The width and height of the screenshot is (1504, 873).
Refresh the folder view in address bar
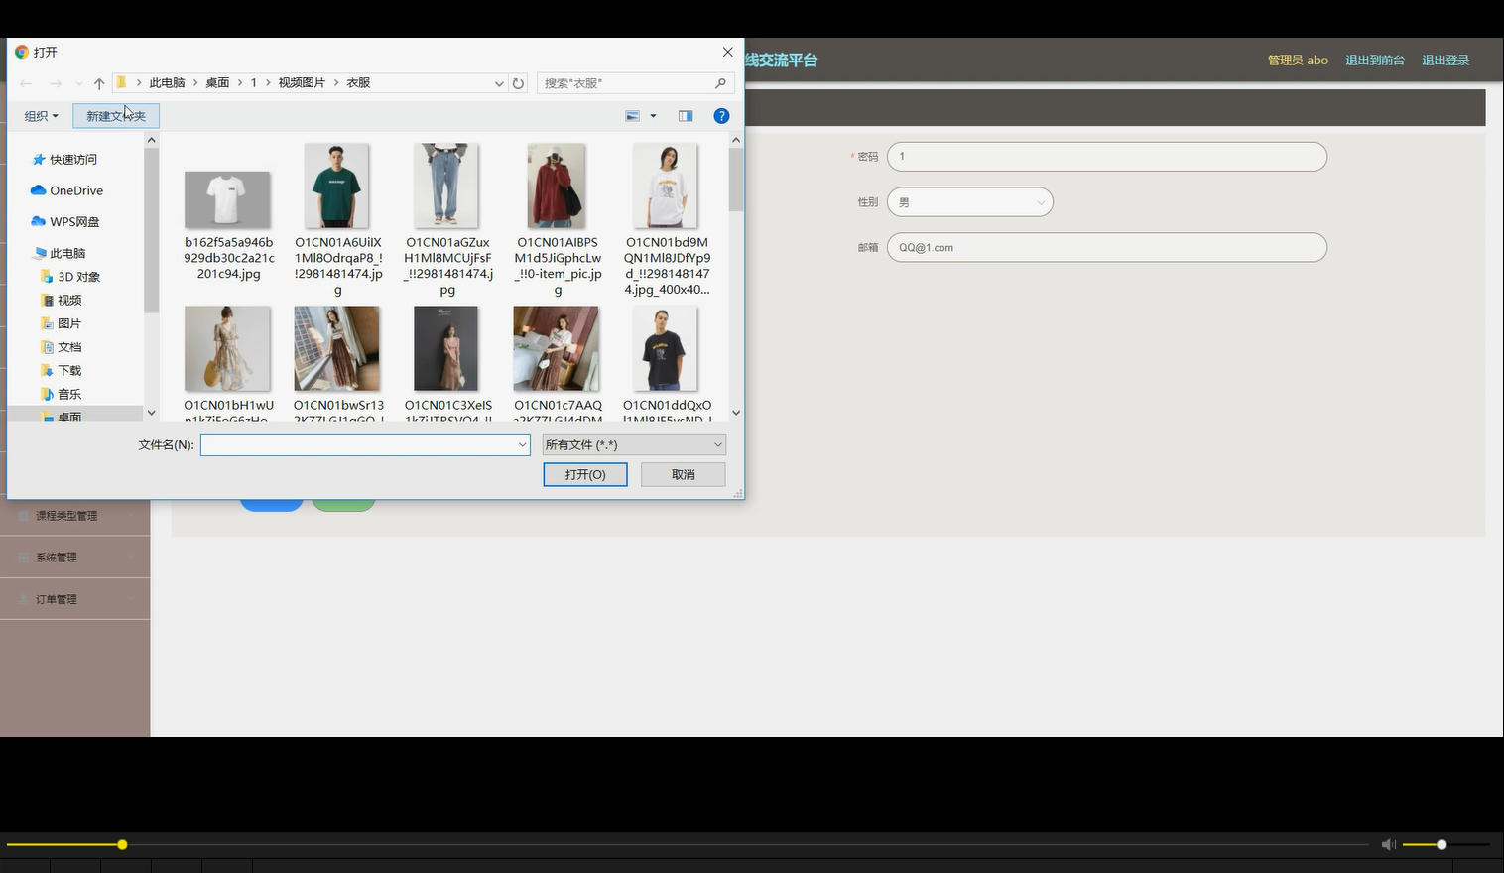coord(518,83)
